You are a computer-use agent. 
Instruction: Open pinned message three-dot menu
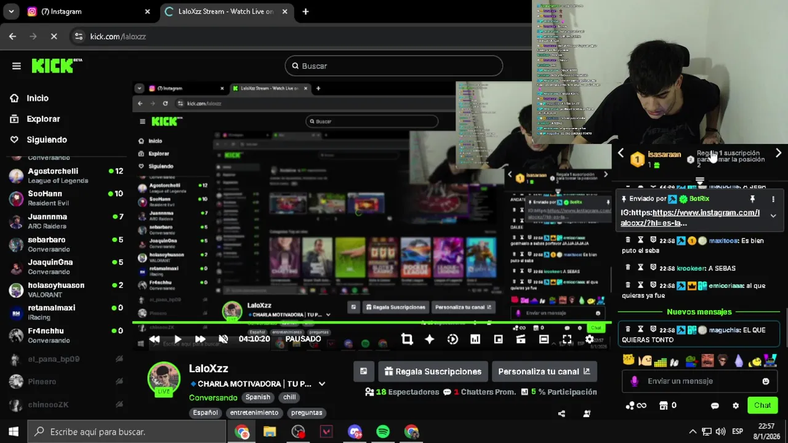click(x=773, y=199)
